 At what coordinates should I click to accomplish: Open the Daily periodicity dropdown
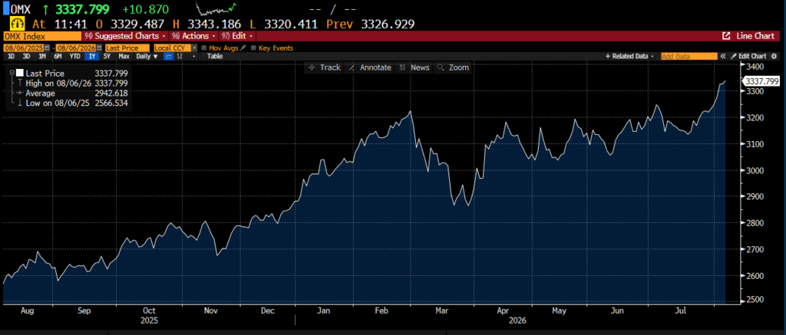tap(147, 56)
